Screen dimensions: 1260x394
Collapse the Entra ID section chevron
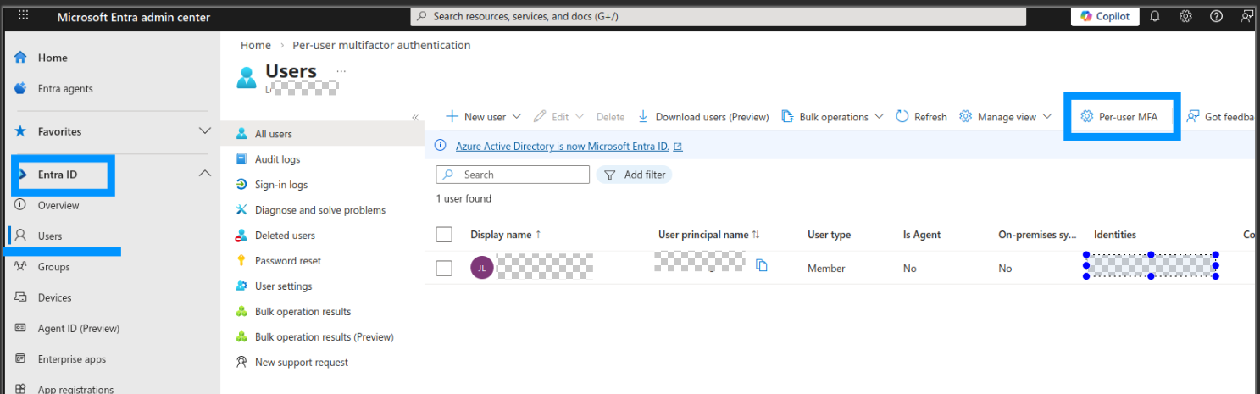[204, 174]
